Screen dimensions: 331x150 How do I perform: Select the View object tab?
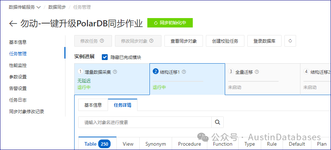(128, 144)
